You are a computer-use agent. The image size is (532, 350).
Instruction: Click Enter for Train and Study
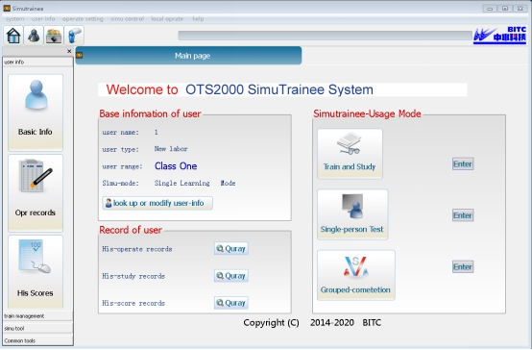(x=463, y=164)
